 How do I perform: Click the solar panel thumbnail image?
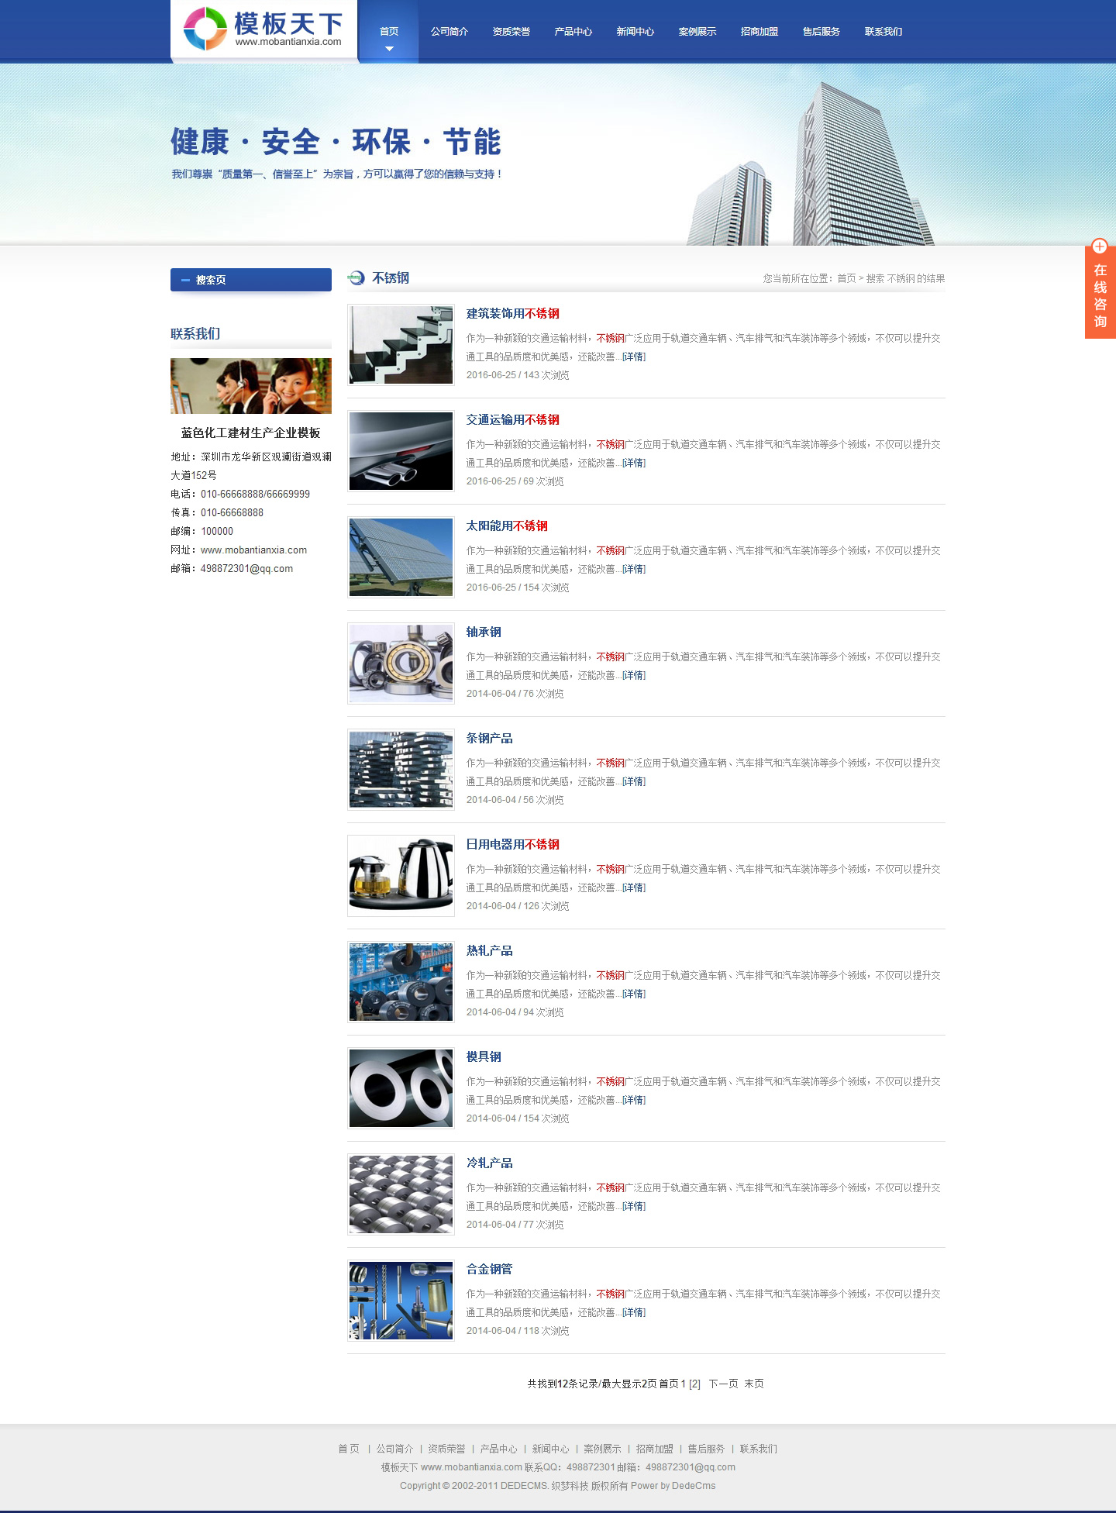401,557
